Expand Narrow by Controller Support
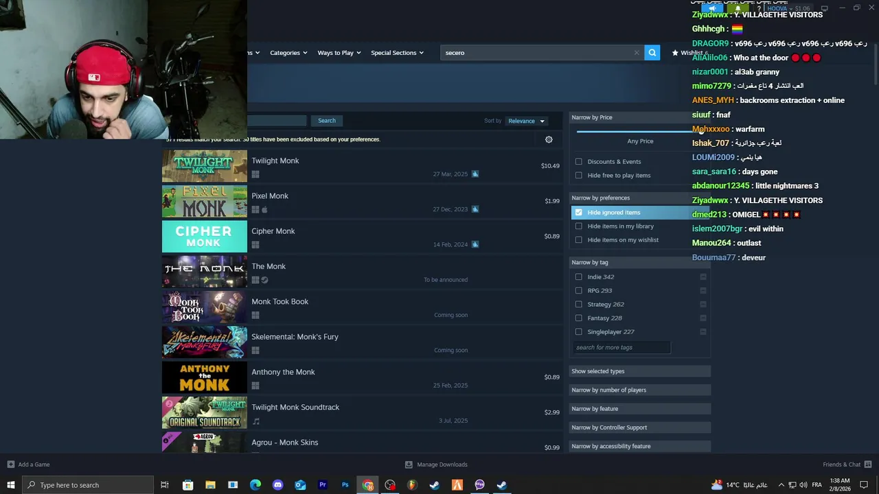879x494 pixels. 640,427
